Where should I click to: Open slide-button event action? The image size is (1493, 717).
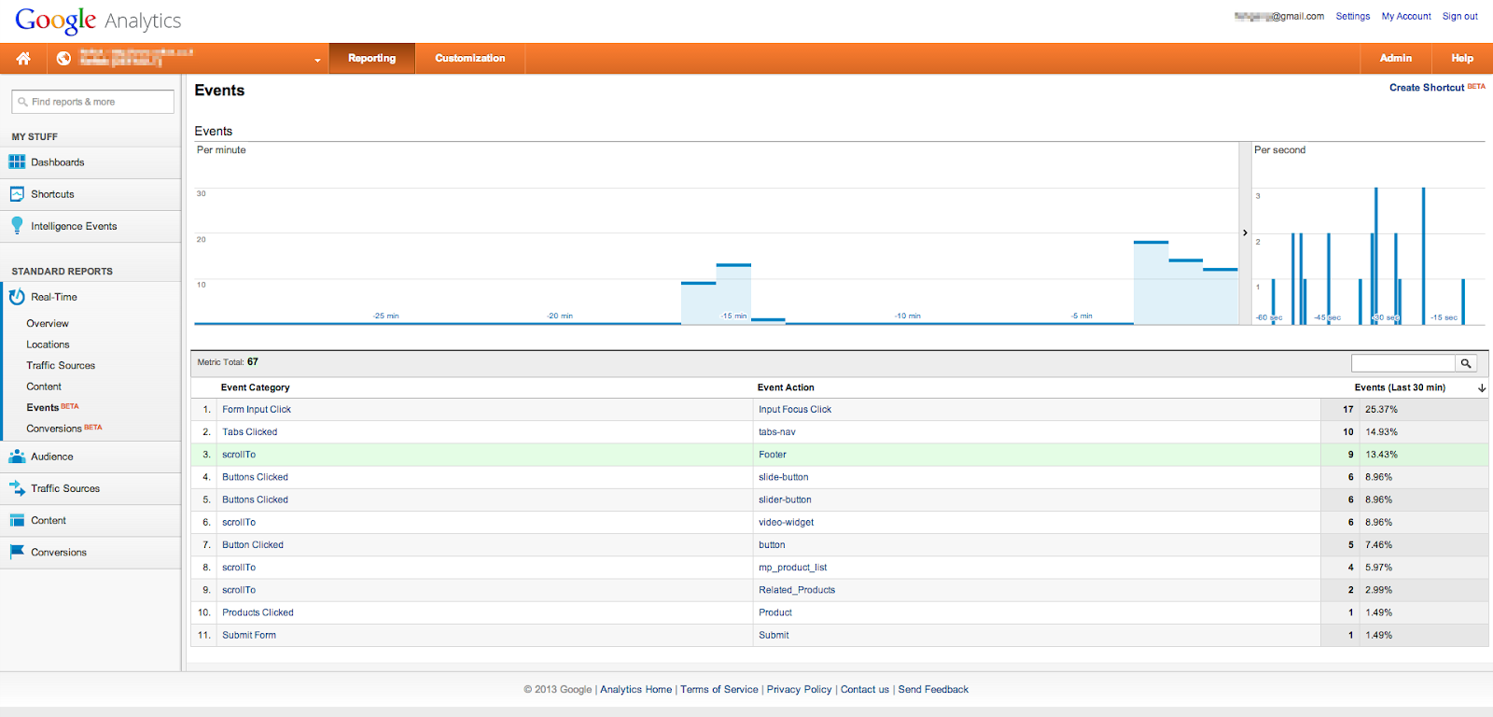[x=784, y=477]
